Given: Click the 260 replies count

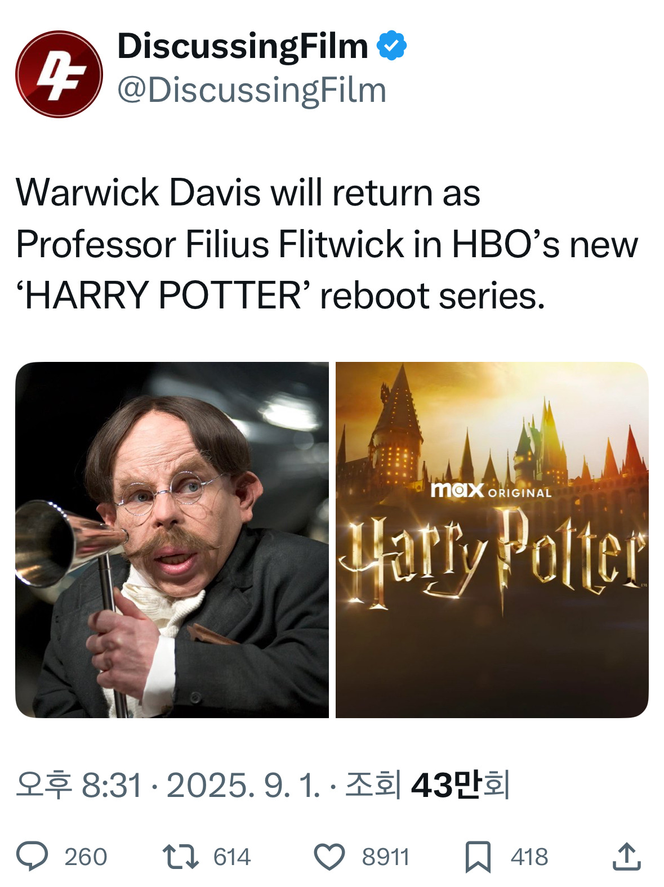Looking at the screenshot, I should pyautogui.click(x=86, y=857).
